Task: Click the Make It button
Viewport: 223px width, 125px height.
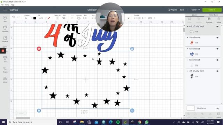Action: pos(212,10)
